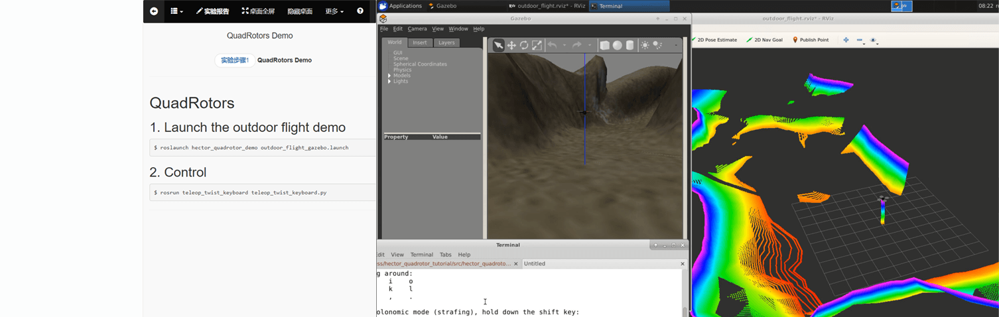Viewport: 999px width, 317px height.
Task: Open the Applications menu in top panel
Action: tap(401, 6)
